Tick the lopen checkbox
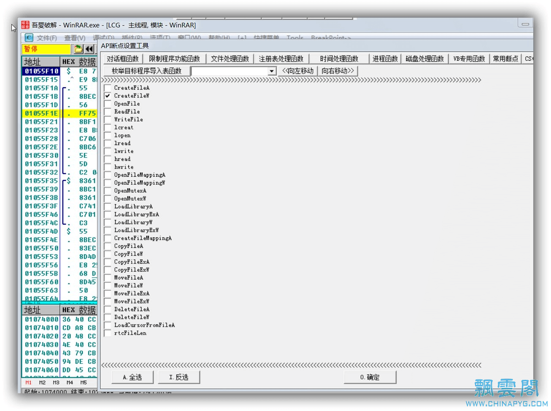The width and height of the screenshot is (551, 411). [x=108, y=135]
